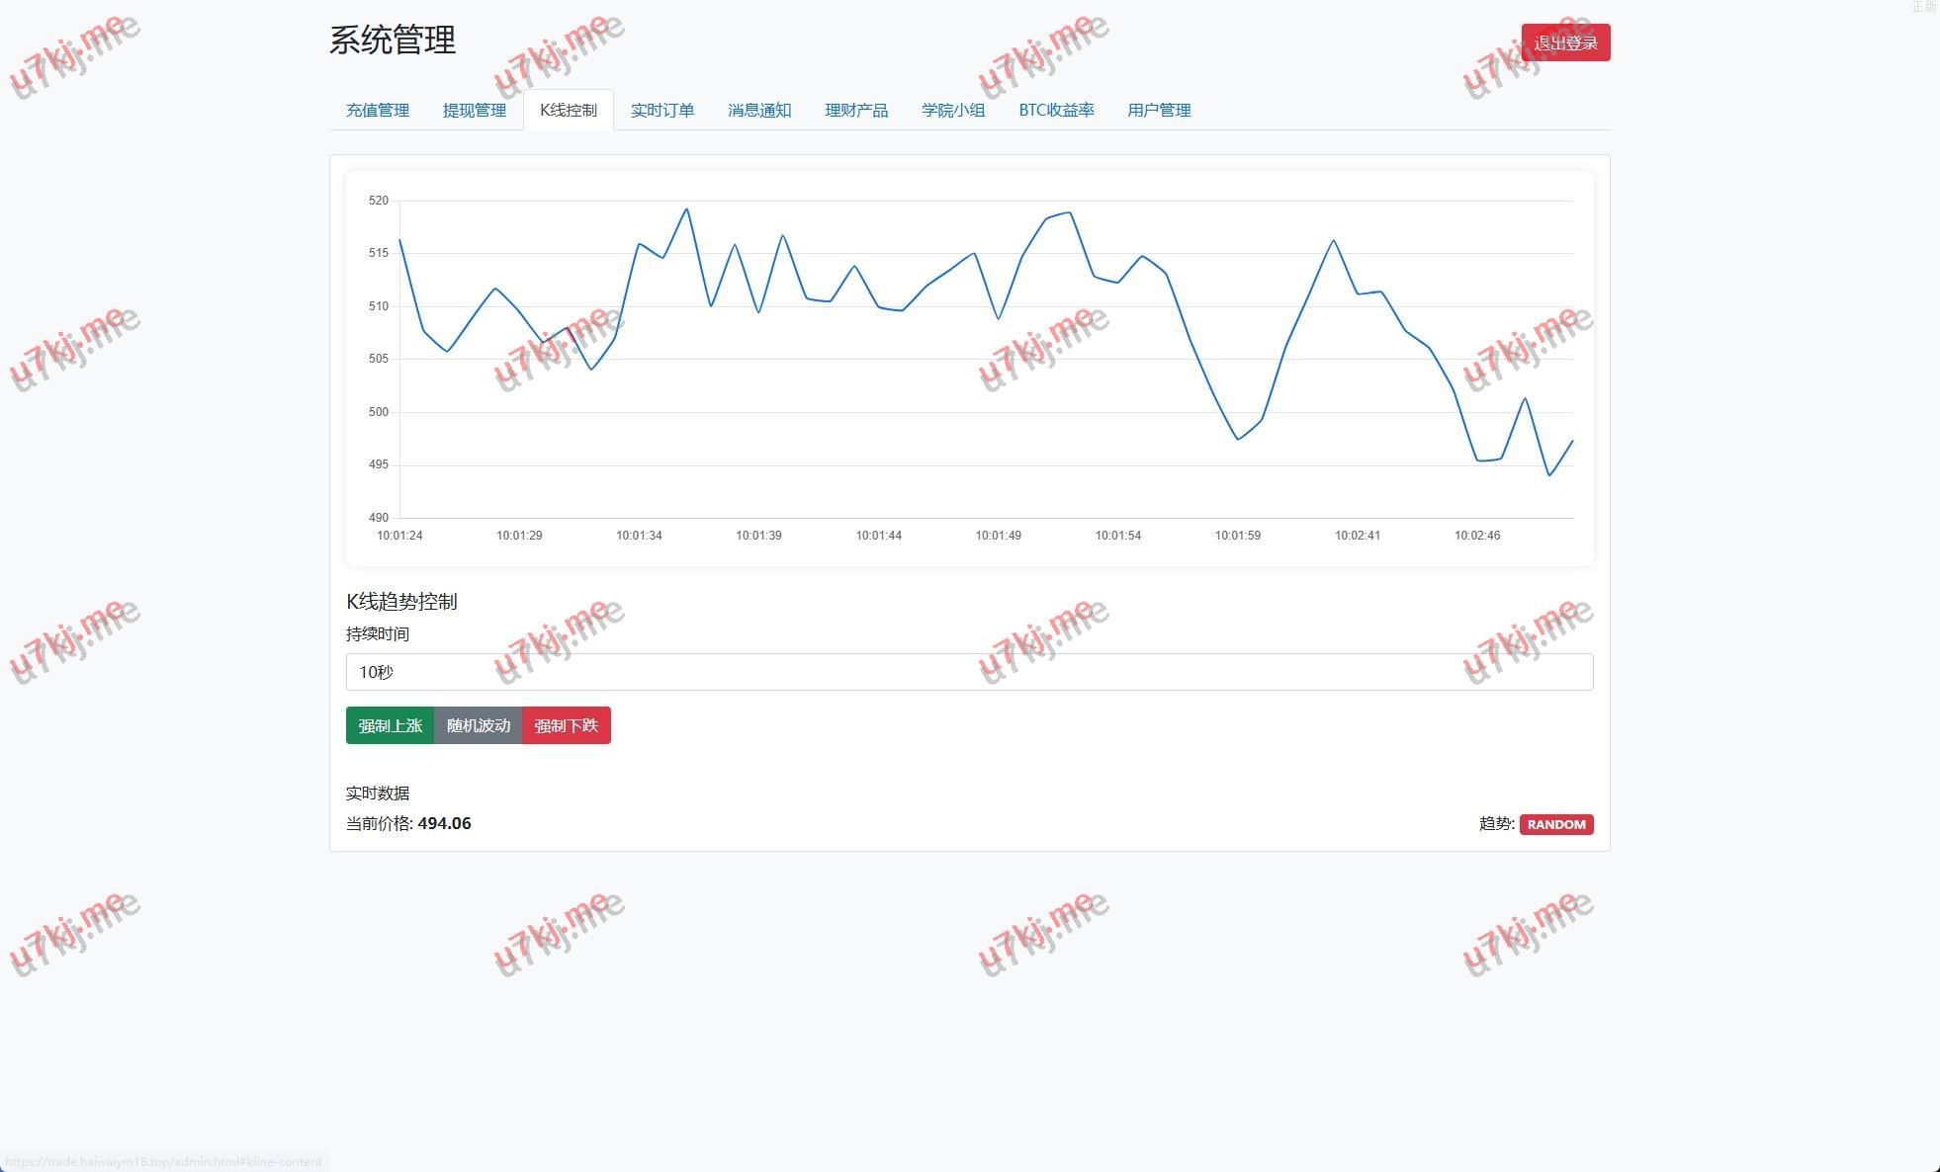Switch to the 提现管理 tab
Screen dimensions: 1940x1172
(474, 110)
